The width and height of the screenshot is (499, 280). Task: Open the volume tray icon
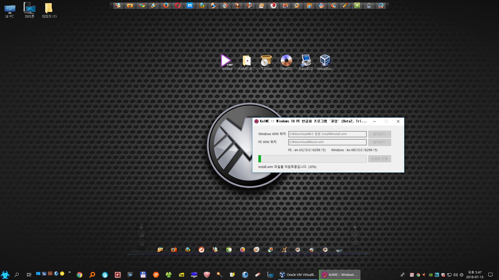pyautogui.click(x=455, y=275)
